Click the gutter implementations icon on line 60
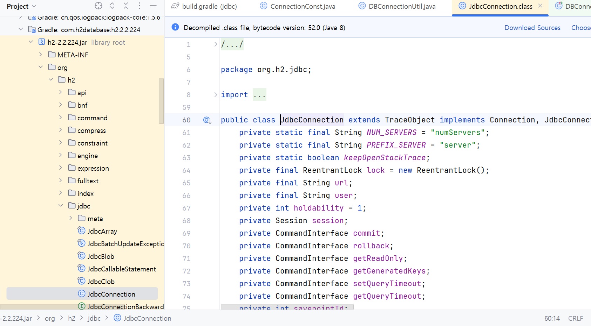Viewport: 591px width, 326px height. 207,120
